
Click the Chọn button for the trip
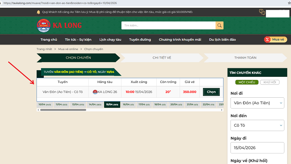211,92
